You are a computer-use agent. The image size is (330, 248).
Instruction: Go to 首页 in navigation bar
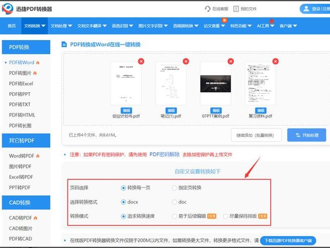tap(12, 26)
